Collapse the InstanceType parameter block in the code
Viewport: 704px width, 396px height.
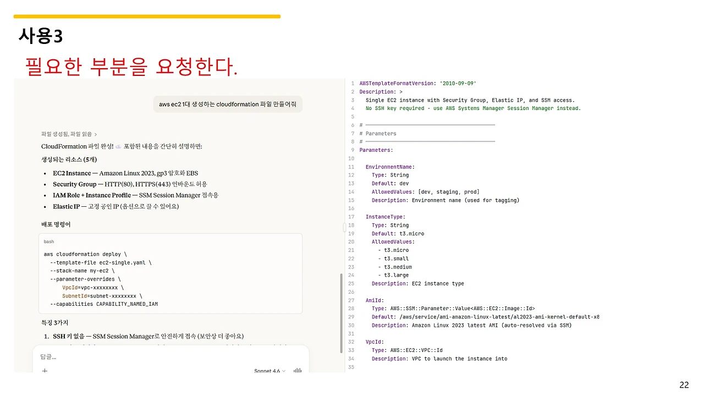344,227
